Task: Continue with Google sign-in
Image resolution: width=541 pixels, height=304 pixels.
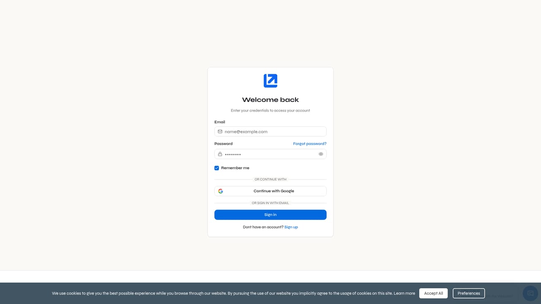Action: pyautogui.click(x=270, y=191)
